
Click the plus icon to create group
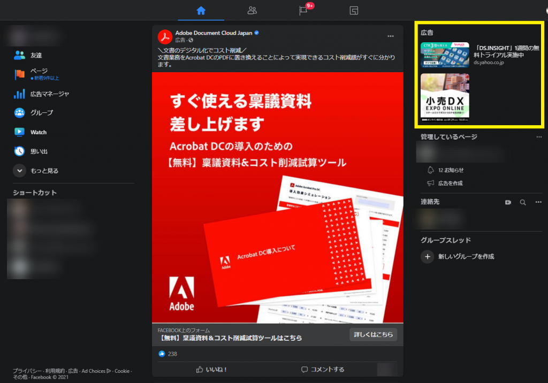[x=428, y=257]
